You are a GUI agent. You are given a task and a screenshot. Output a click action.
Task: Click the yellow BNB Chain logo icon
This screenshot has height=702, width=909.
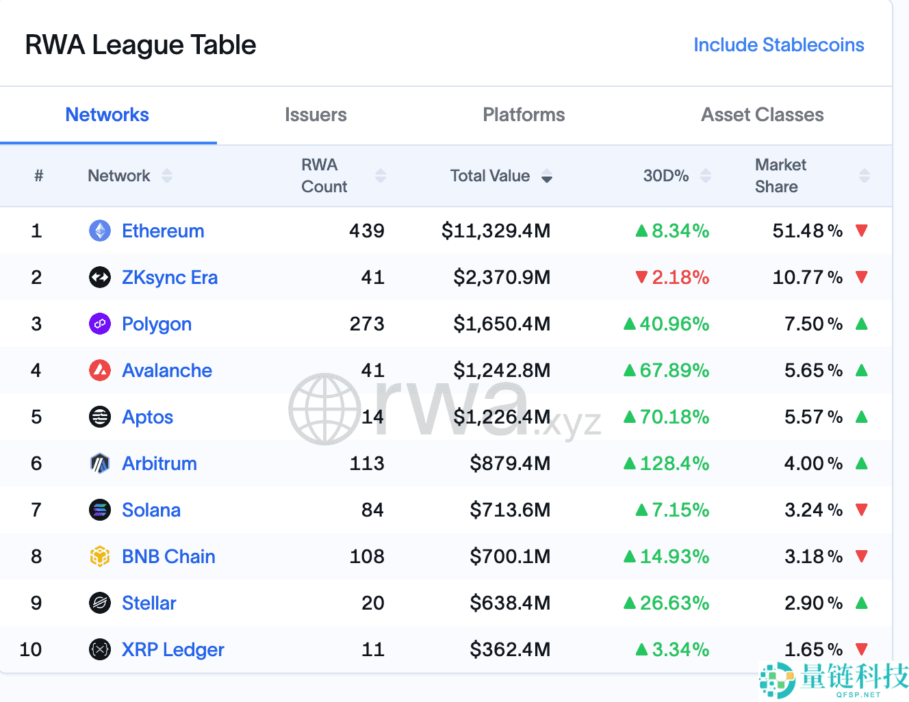pyautogui.click(x=100, y=556)
